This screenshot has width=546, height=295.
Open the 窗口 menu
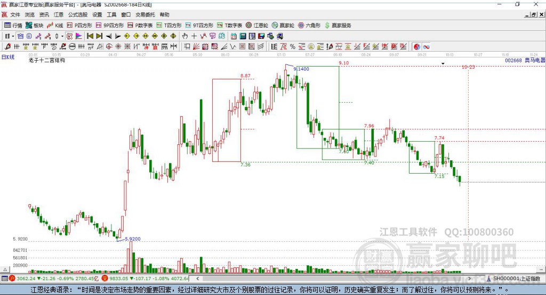pos(126,14)
